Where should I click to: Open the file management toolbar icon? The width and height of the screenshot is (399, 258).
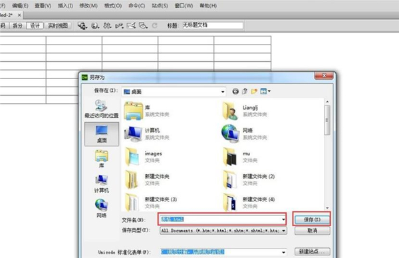coord(107,25)
